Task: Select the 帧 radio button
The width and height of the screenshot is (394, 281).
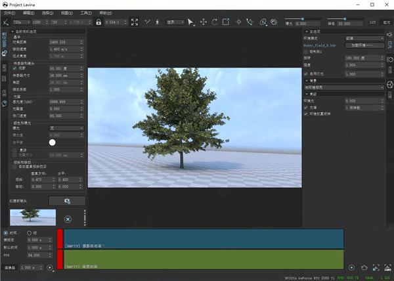Action: tap(28, 233)
